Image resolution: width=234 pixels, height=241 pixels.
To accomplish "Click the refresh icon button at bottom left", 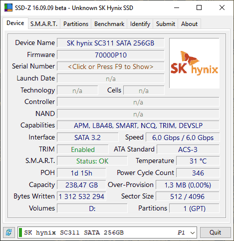I will 9,232.
